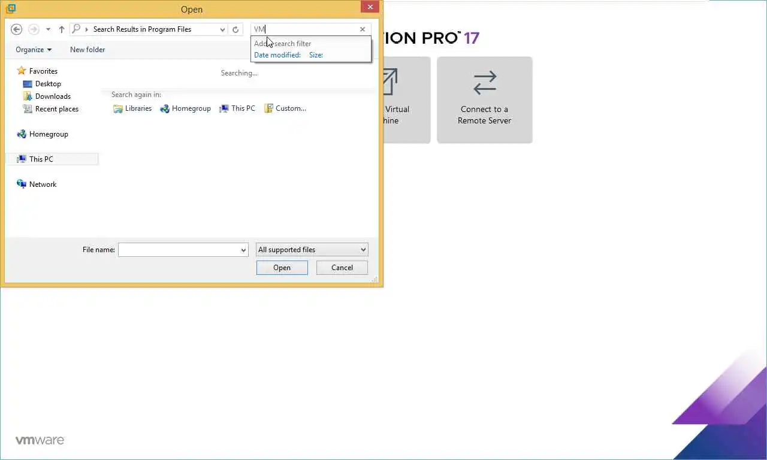This screenshot has height=460, width=767.
Task: Go back using the Back arrow
Action: click(17, 29)
